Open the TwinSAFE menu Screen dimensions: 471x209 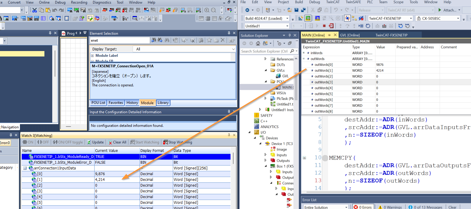pos(354,2)
